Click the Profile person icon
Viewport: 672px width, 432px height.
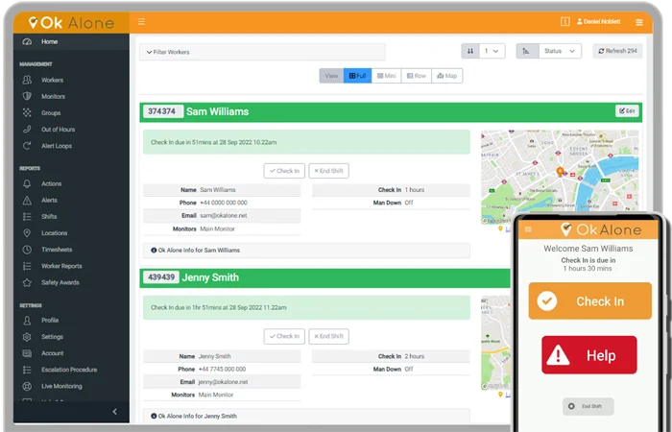pos(27,320)
